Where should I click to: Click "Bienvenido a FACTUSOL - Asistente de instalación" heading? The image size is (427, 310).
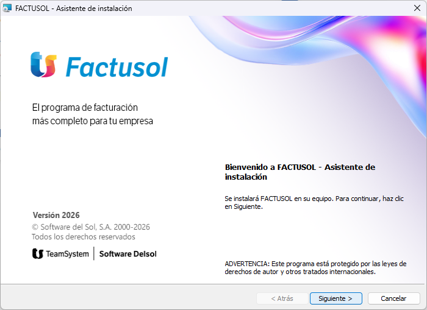click(300, 172)
